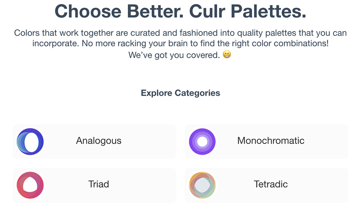Click the Analogous blue ring icon
This screenshot has width=362, height=204.
pos(30,141)
